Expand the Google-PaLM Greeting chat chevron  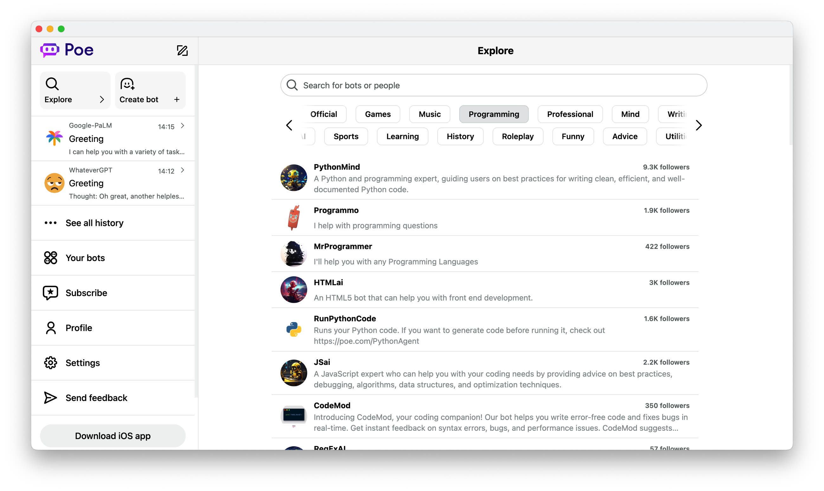(x=182, y=126)
